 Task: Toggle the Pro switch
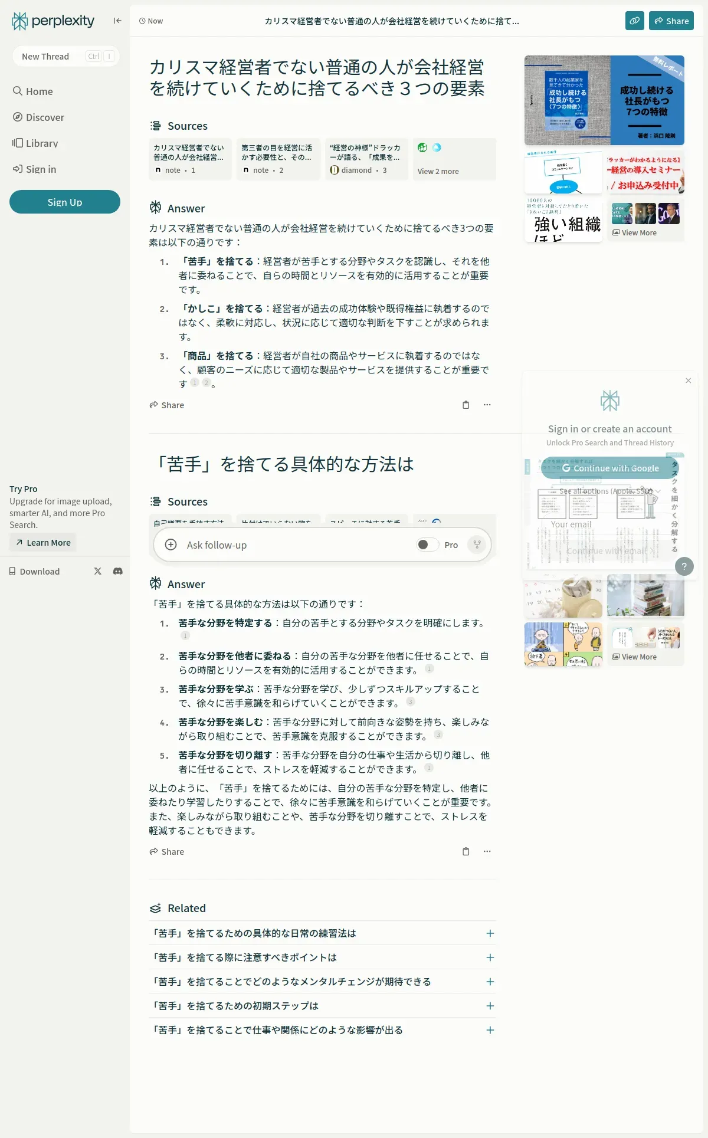click(x=427, y=545)
